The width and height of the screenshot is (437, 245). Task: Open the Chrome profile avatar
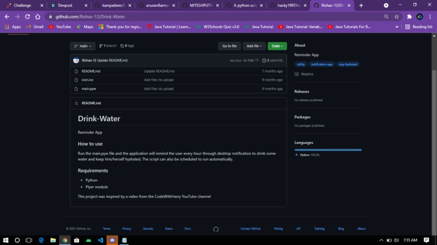420,17
